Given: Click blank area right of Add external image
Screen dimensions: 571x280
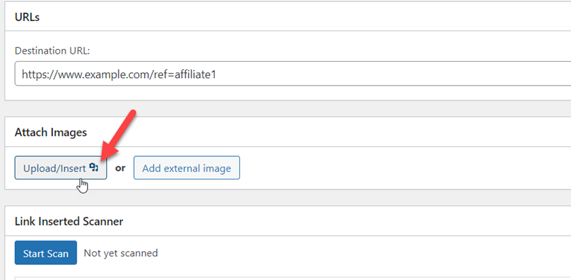Looking at the screenshot, I should 400,168.
